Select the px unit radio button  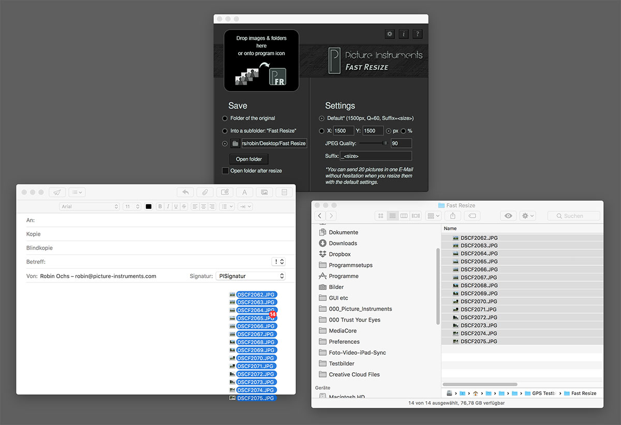389,131
